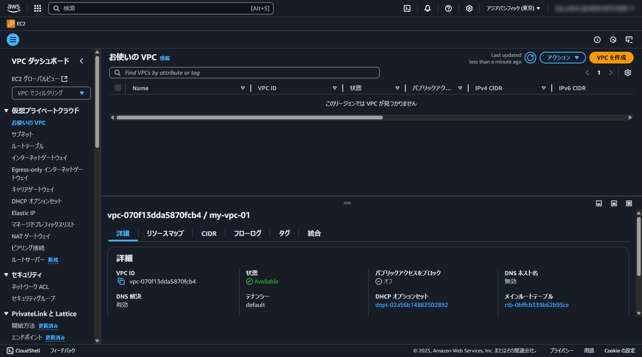Open ネットワーク ACL in sidebar
The image size is (642, 357).
pos(31,287)
